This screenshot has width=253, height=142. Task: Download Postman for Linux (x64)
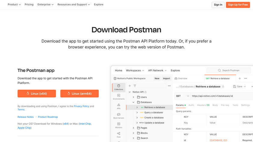point(37,94)
